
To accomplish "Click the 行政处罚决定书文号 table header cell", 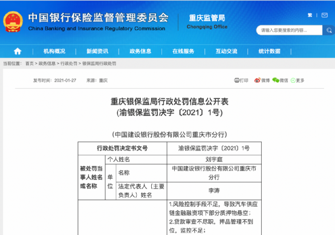I will pyautogui.click(x=122, y=149).
